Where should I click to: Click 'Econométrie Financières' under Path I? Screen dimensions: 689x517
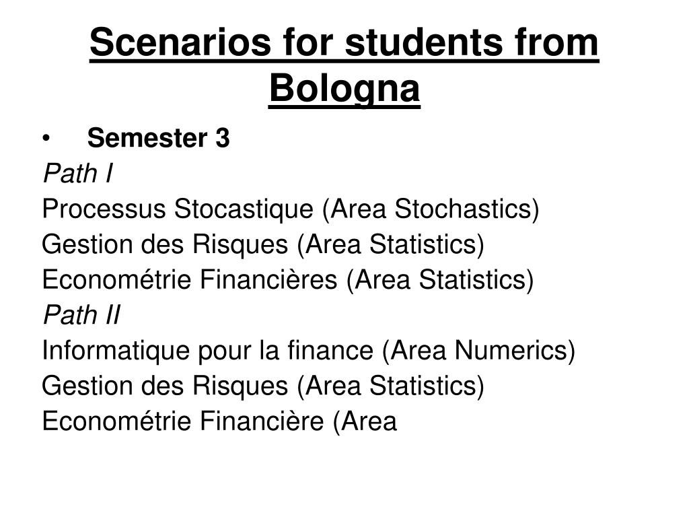click(189, 279)
